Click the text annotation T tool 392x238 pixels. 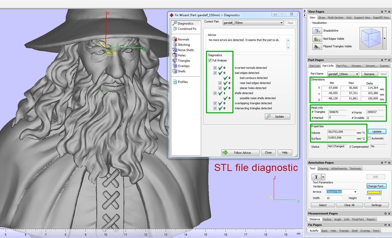click(316, 177)
